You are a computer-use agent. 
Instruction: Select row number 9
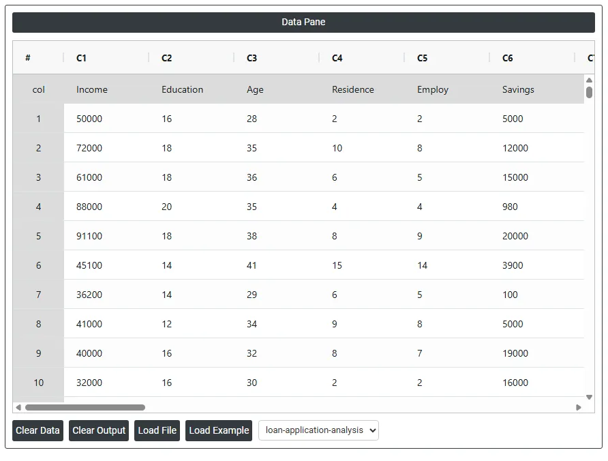38,353
